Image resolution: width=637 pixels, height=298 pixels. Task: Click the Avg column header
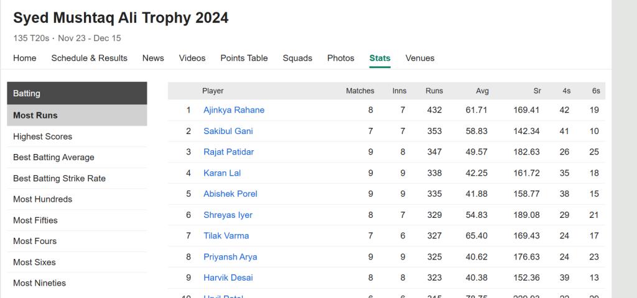pyautogui.click(x=482, y=91)
